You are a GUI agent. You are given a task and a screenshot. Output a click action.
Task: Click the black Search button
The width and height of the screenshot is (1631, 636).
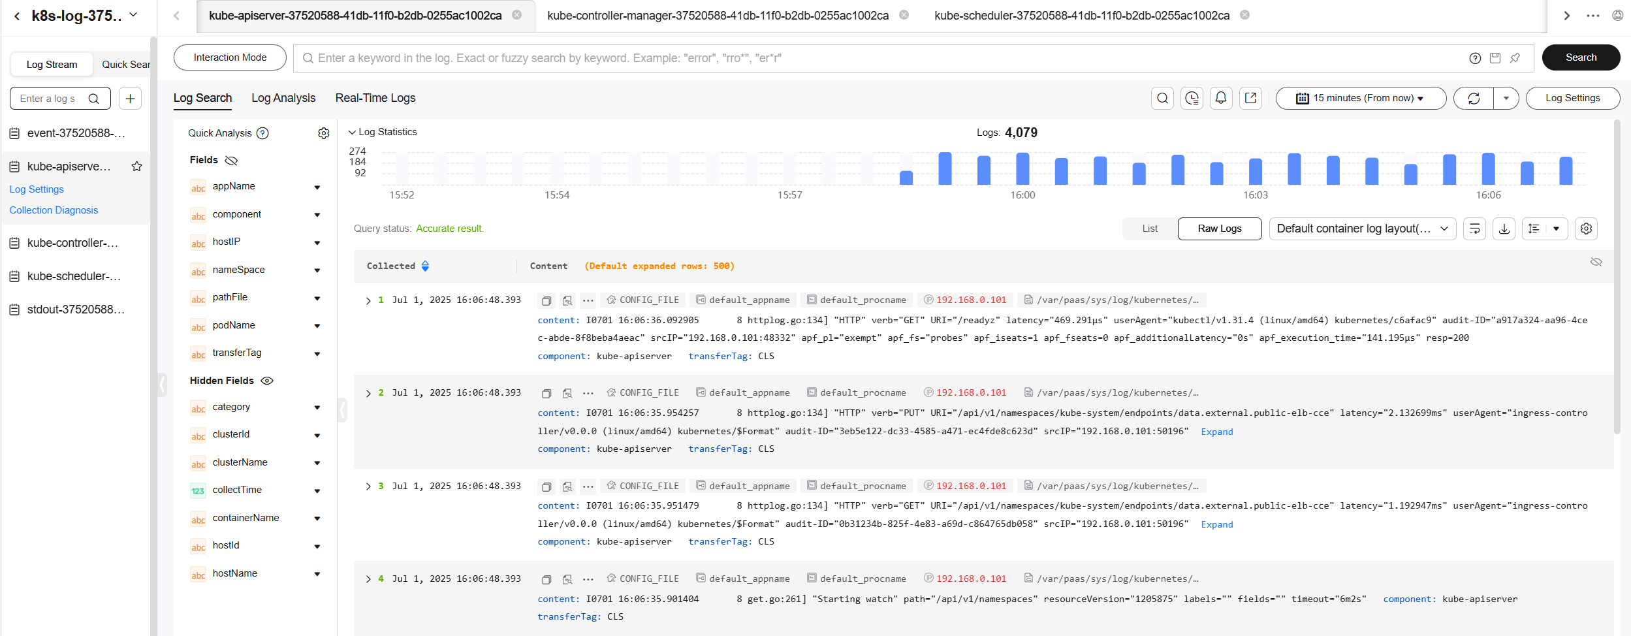coord(1581,57)
